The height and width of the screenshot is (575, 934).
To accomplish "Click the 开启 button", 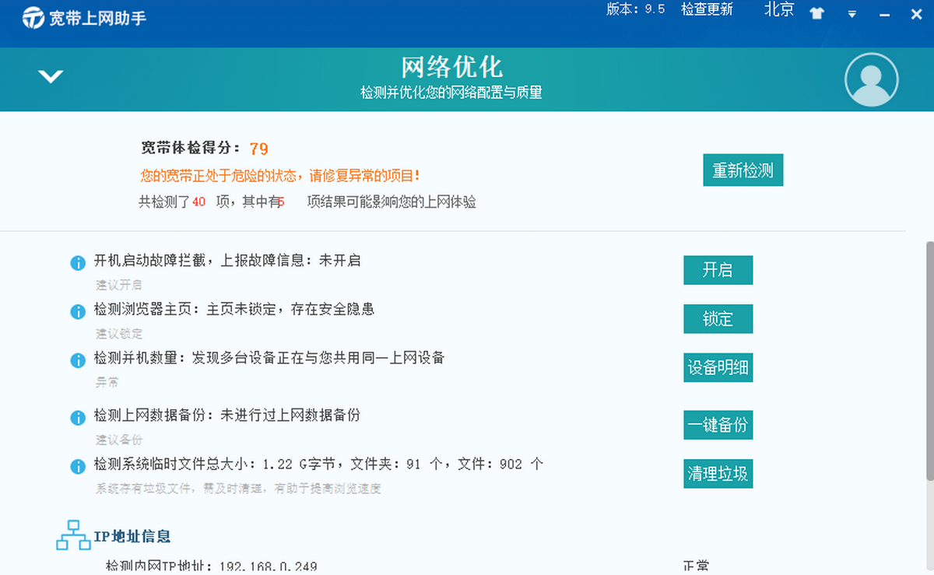I will (718, 270).
